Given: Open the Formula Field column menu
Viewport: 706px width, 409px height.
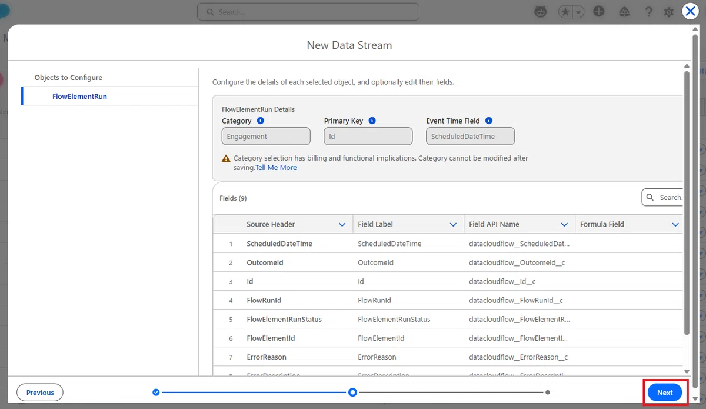Looking at the screenshot, I should tap(675, 224).
